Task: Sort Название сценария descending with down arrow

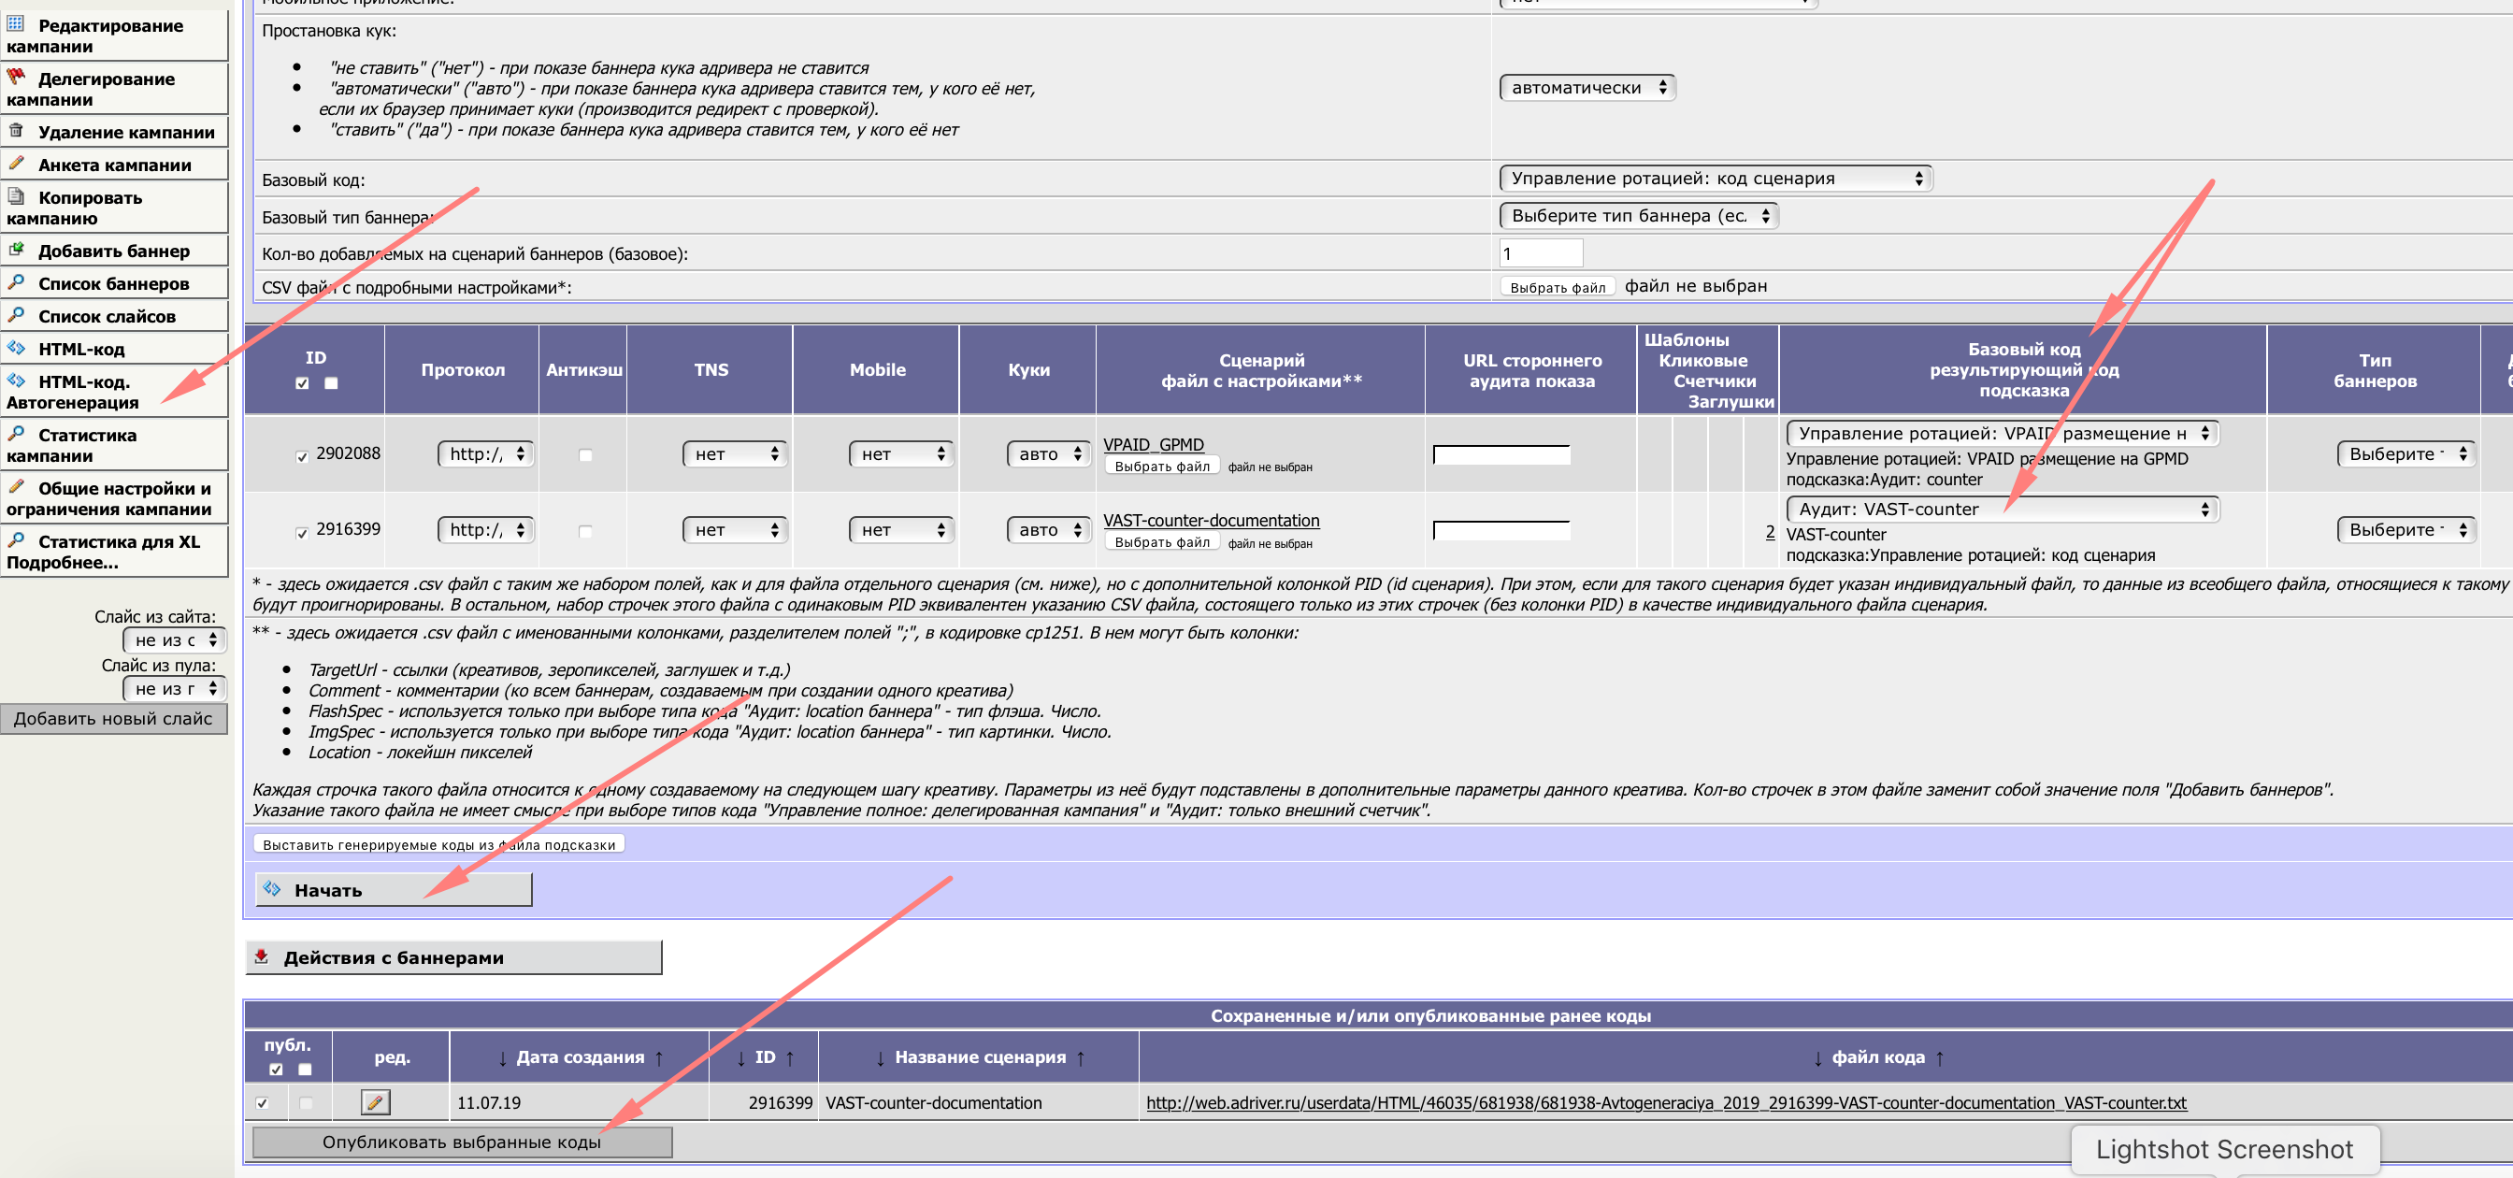Action: click(x=880, y=1058)
